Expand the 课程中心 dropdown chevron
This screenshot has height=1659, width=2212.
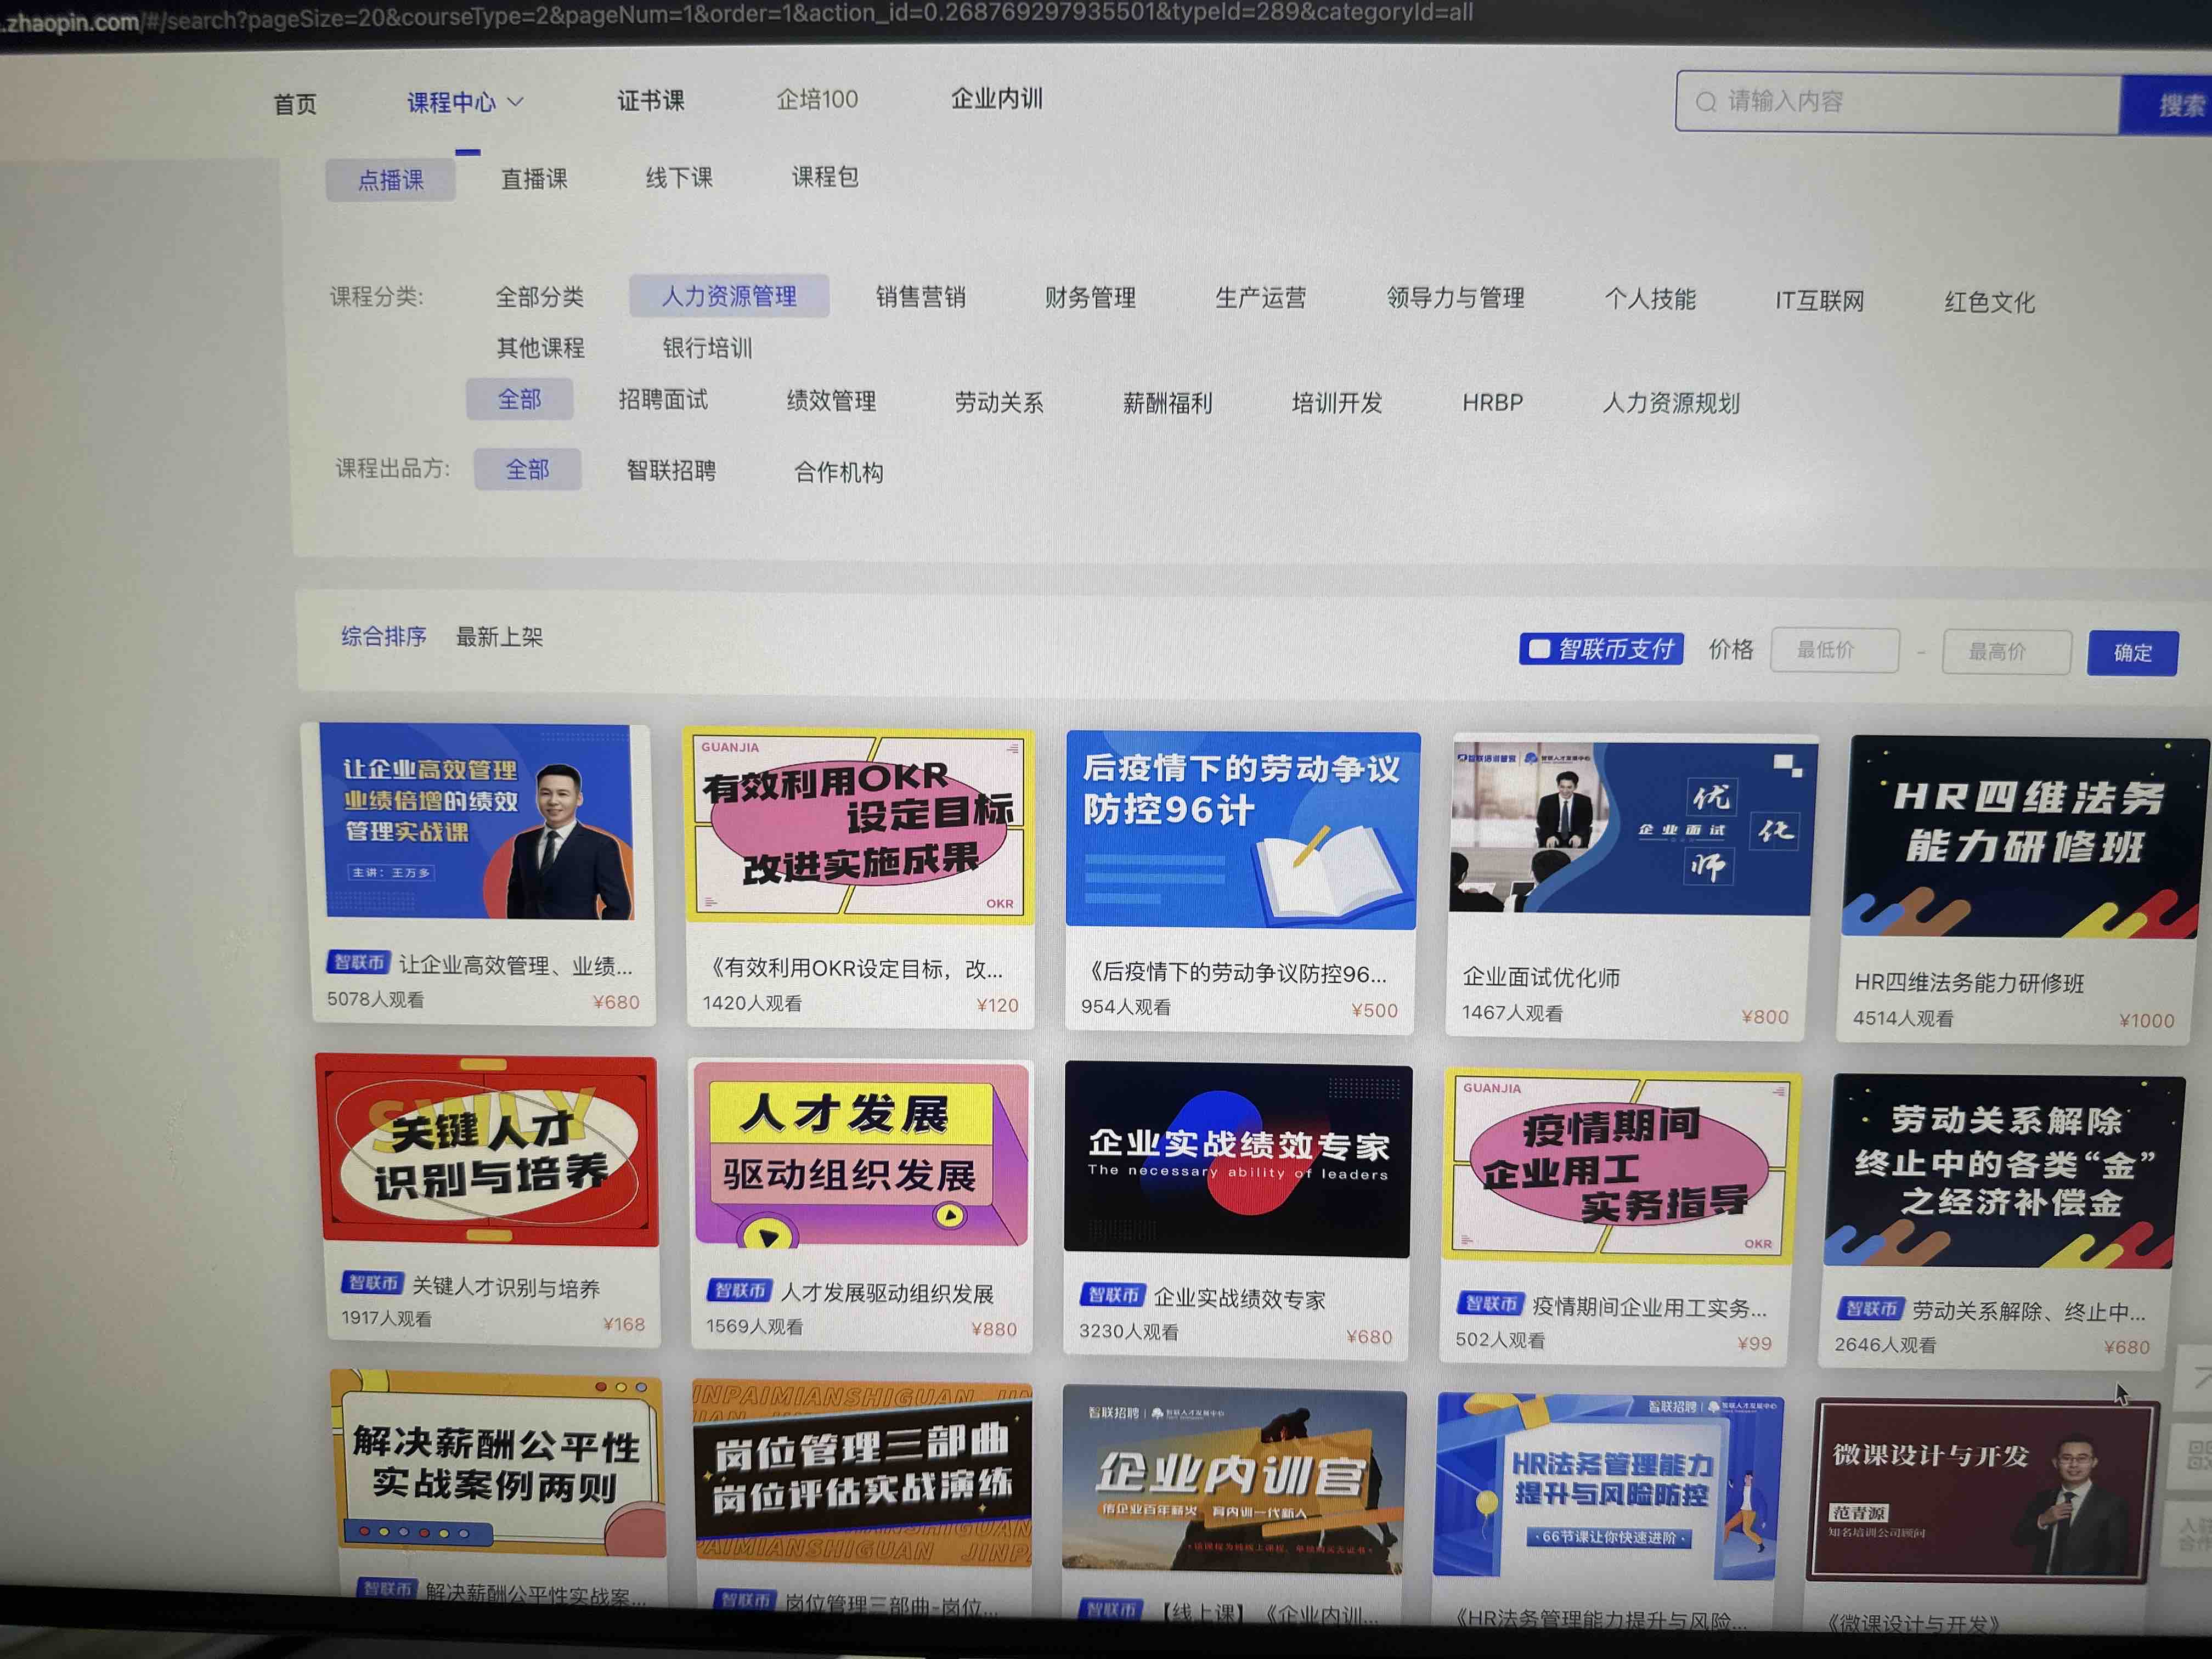pos(516,102)
